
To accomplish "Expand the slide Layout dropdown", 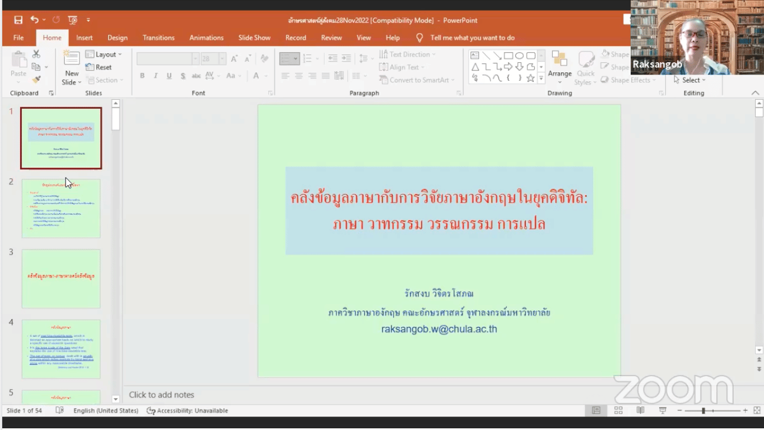I will [104, 54].
